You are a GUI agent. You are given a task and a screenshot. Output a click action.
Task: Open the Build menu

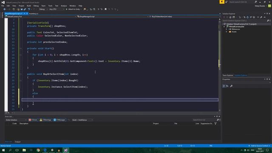coord(29,6)
